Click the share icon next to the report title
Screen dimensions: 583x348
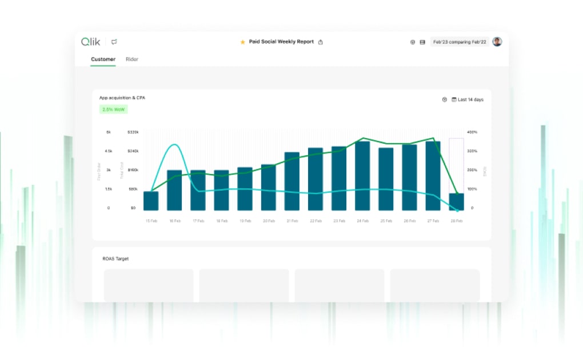click(x=321, y=42)
